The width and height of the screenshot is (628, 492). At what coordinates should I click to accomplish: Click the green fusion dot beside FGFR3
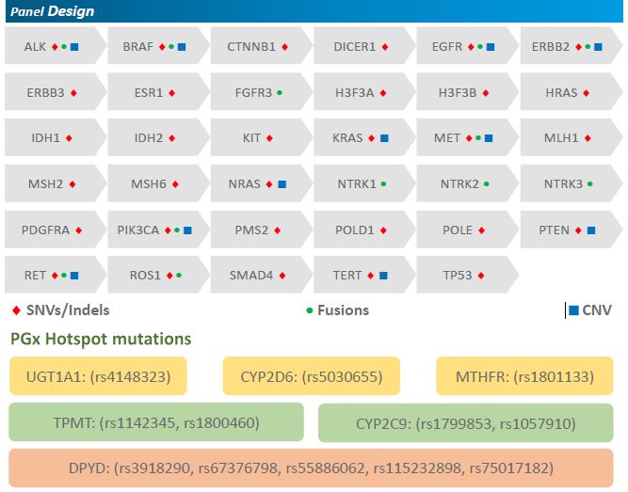tap(281, 93)
